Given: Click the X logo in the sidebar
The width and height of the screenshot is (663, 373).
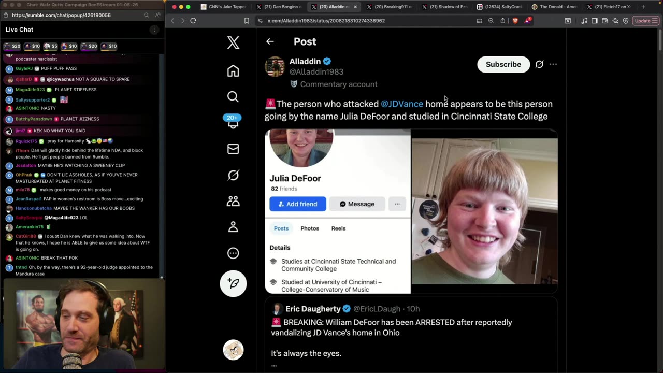Looking at the screenshot, I should coord(233,42).
